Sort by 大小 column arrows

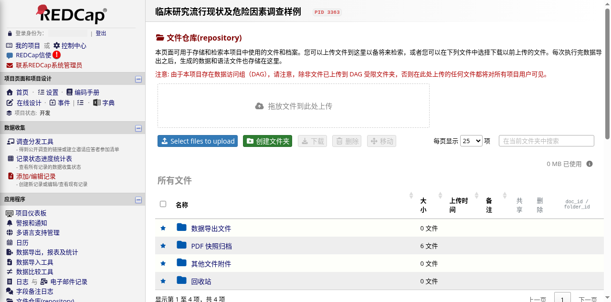click(x=440, y=196)
